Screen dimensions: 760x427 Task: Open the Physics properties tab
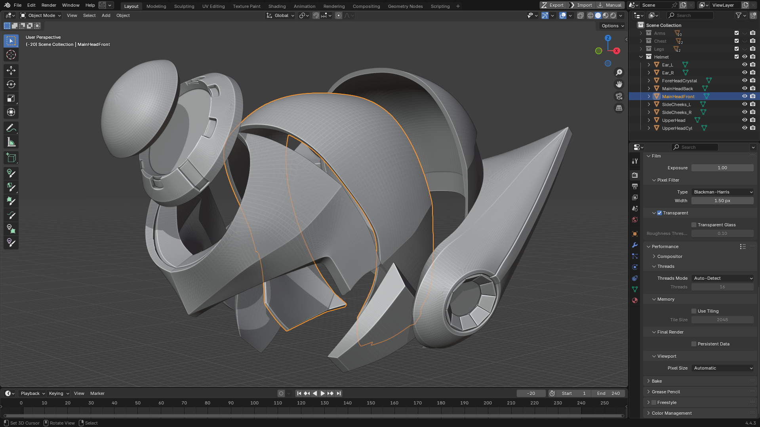pos(635,267)
